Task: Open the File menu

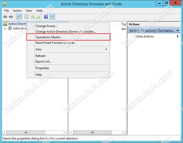Action: click(7, 11)
